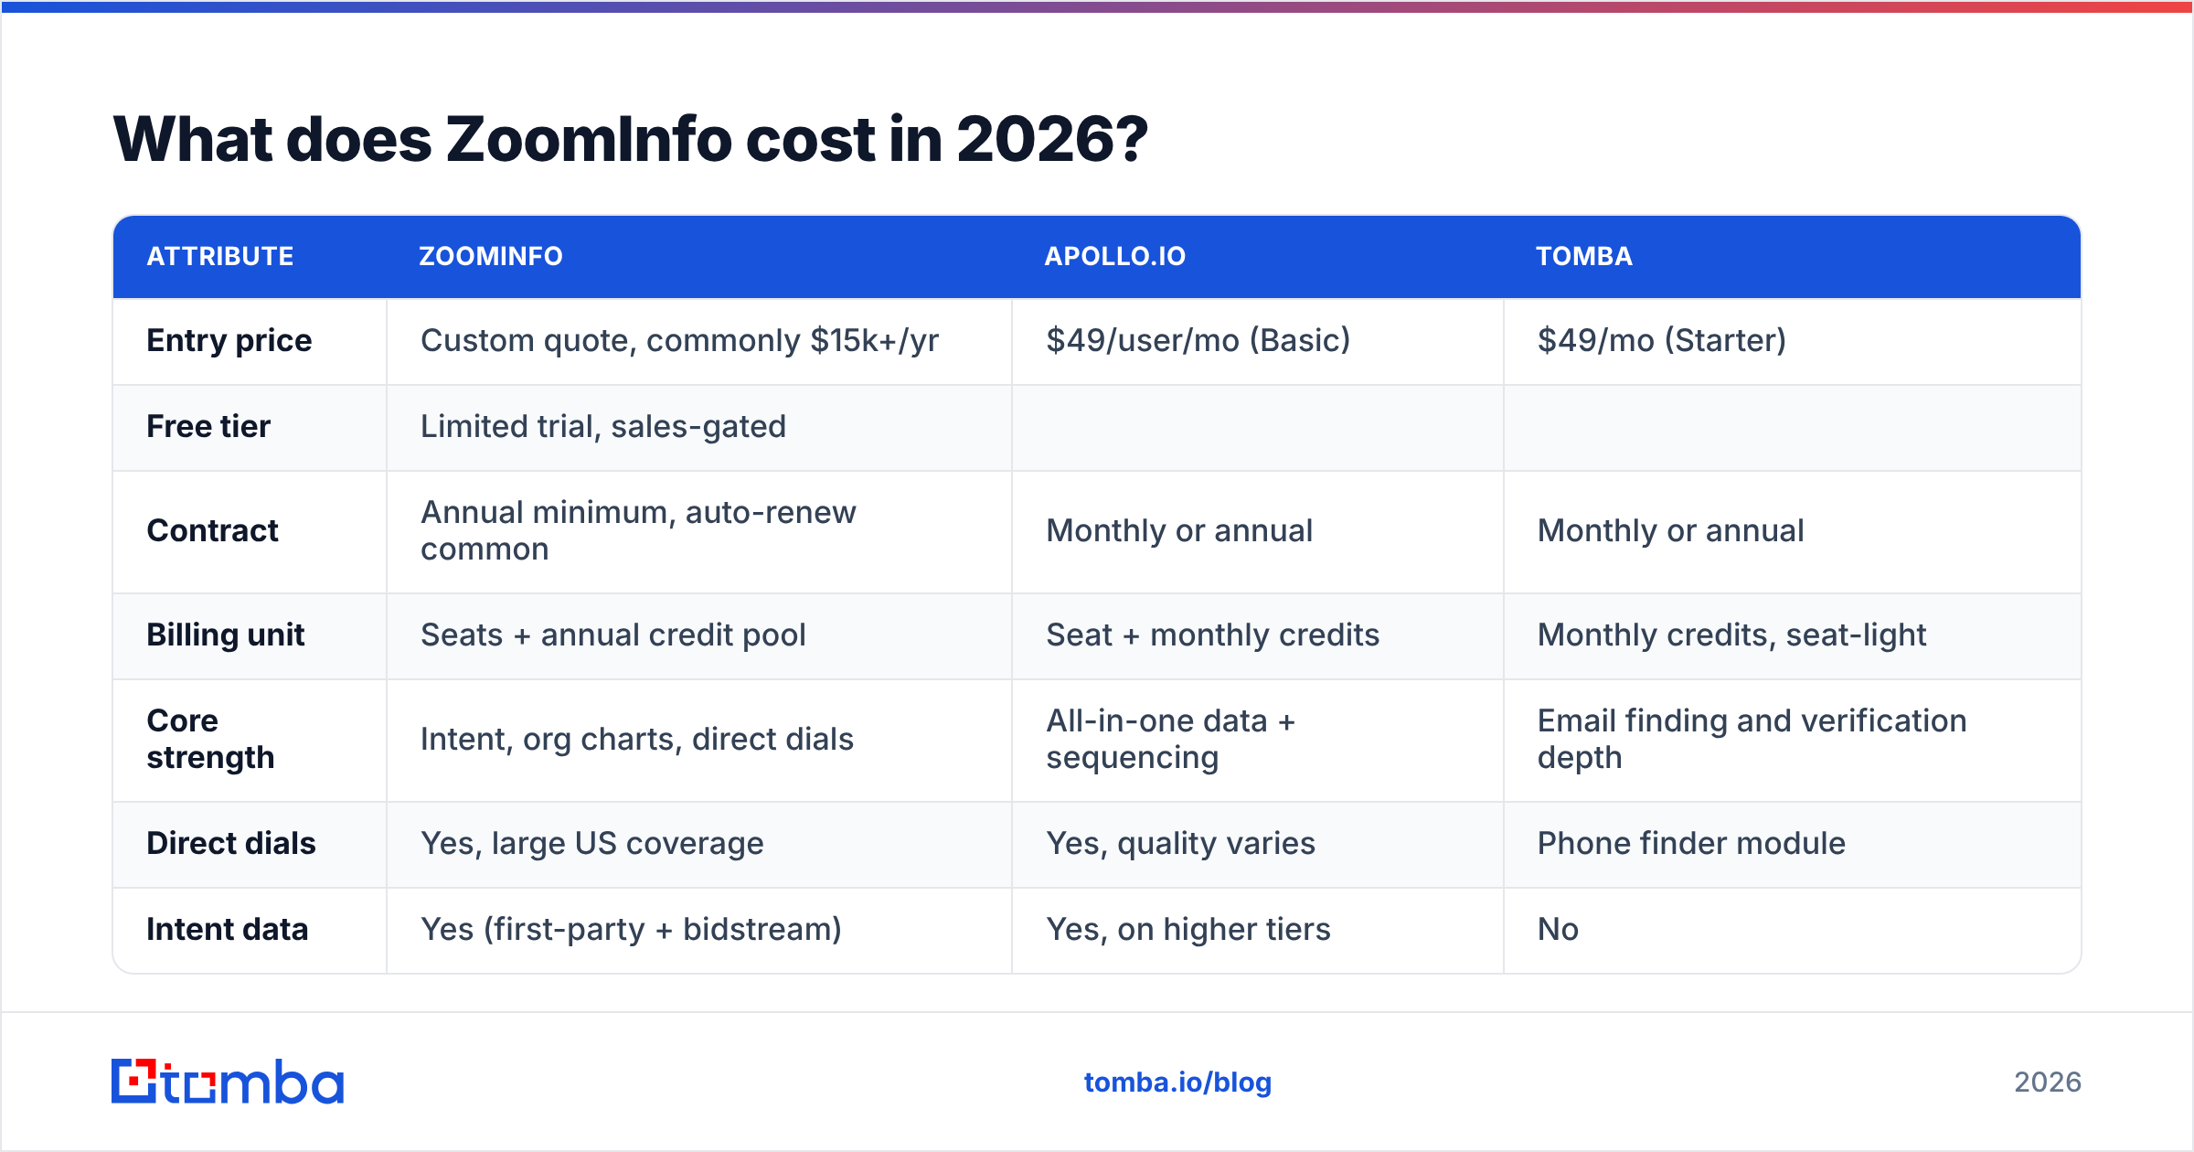2194x1152 pixels.
Task: Click the 'Intent data' row label
Action: [x=228, y=929]
